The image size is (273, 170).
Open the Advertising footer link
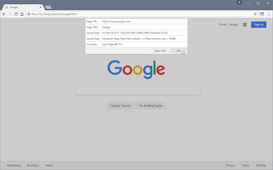[14, 165]
